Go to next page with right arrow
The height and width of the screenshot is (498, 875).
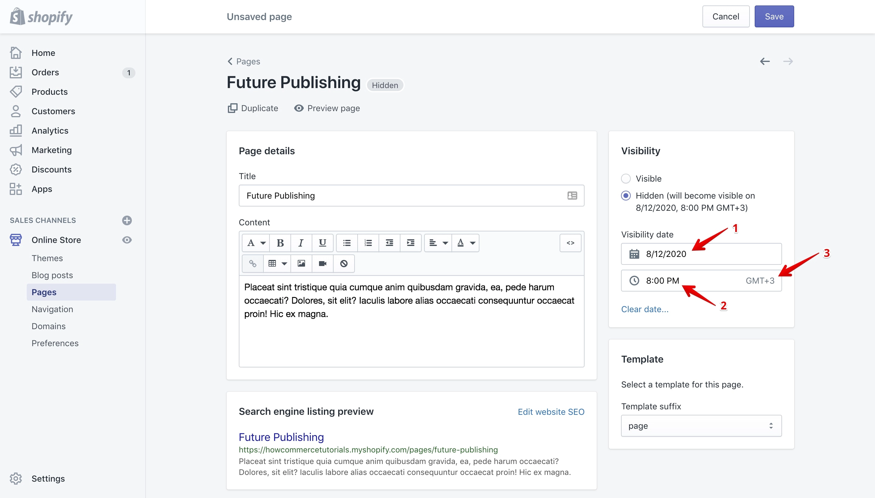coord(788,62)
